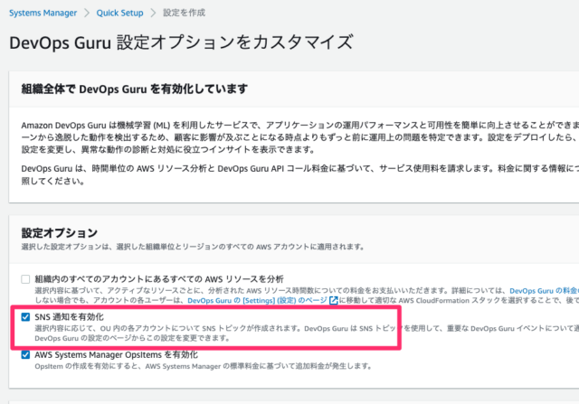
Task: Click heading 組織全体で DevOps Guru を有効化しています
Action: [x=135, y=89]
